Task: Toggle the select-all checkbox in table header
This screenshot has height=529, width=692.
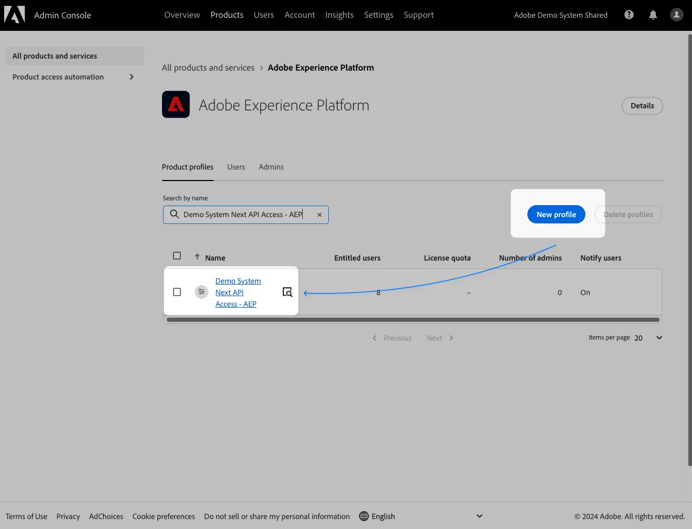Action: 177,256
